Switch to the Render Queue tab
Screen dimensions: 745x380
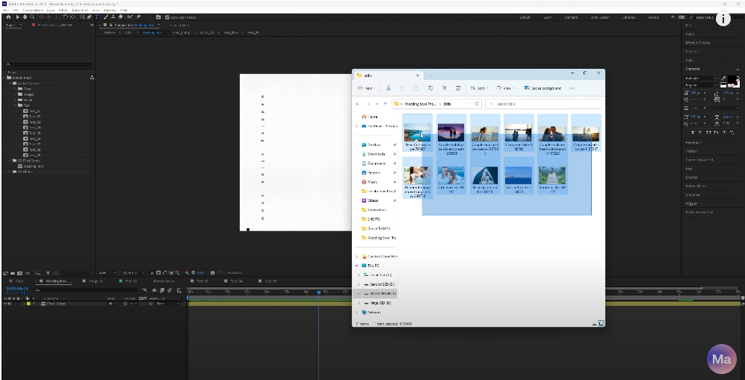pos(164,281)
